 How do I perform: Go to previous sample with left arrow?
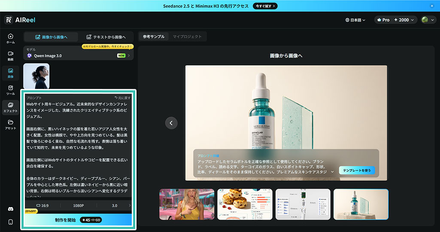click(171, 123)
